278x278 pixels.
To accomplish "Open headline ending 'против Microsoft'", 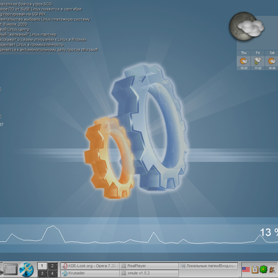I will [x=49, y=50].
